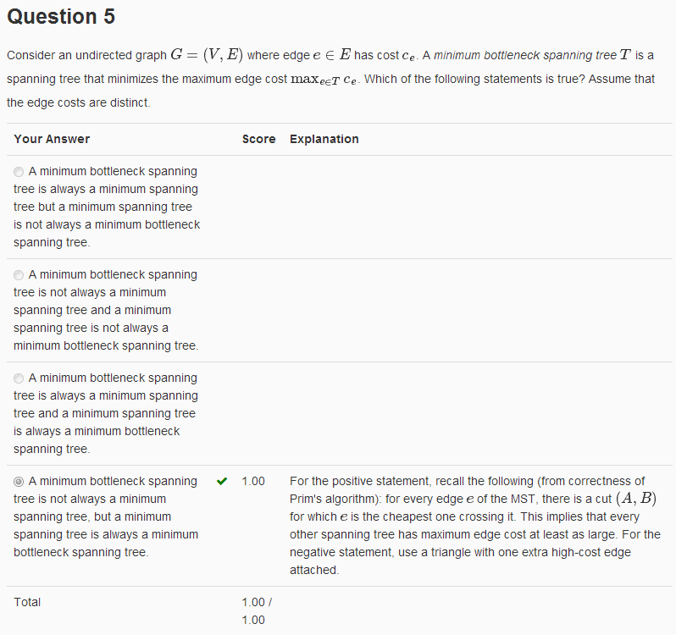
Task: Click the green correct checkmark icon
Action: (x=222, y=481)
